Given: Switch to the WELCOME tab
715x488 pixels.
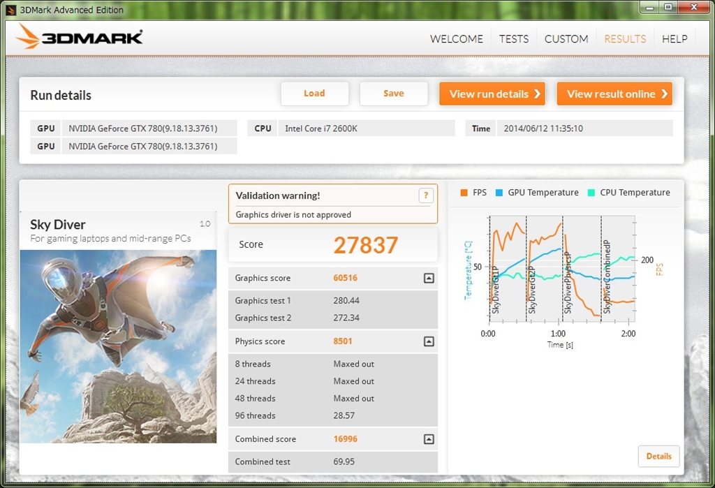Looking at the screenshot, I should tap(457, 39).
